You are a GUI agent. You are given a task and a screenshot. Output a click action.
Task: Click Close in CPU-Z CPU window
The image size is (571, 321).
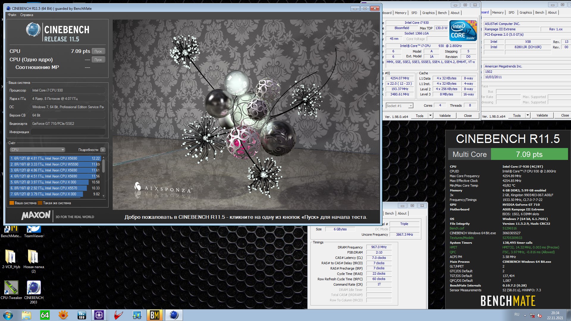(x=468, y=116)
